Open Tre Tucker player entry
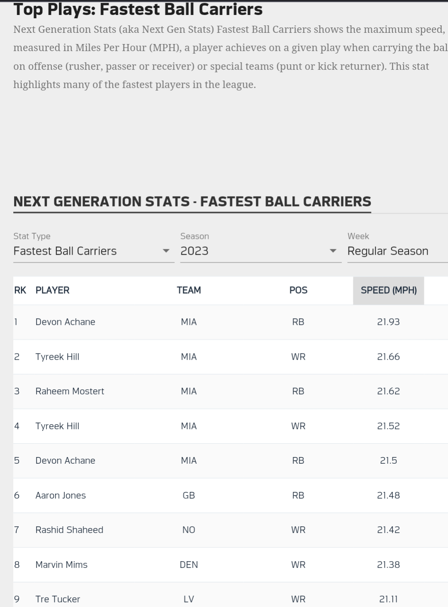Viewport: 448px width, 607px height. pyautogui.click(x=58, y=599)
